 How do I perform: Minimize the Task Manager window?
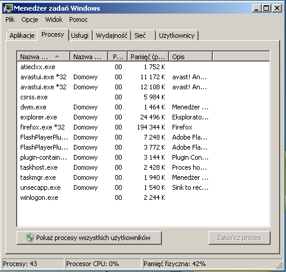(256, 8)
